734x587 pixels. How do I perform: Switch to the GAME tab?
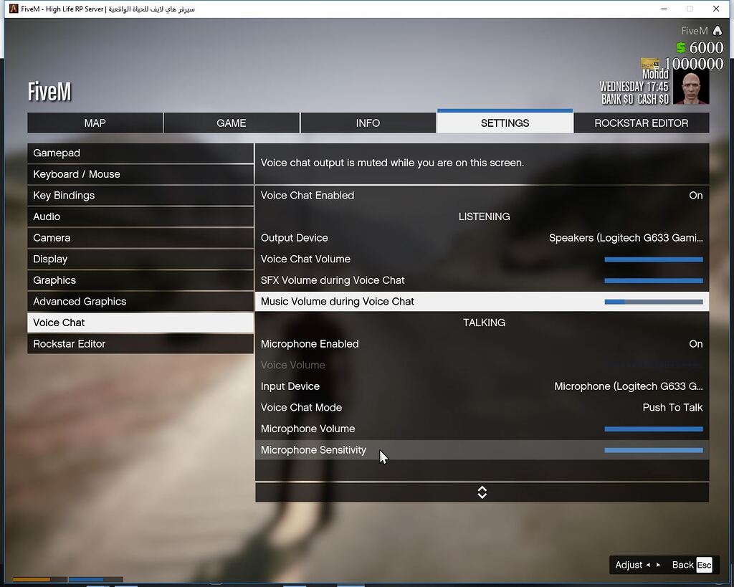click(232, 123)
